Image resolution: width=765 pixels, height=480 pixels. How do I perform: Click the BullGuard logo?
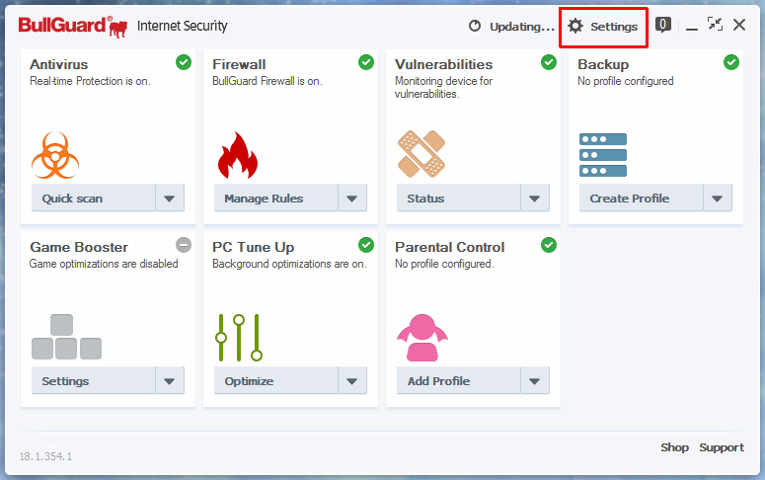pyautogui.click(x=73, y=26)
